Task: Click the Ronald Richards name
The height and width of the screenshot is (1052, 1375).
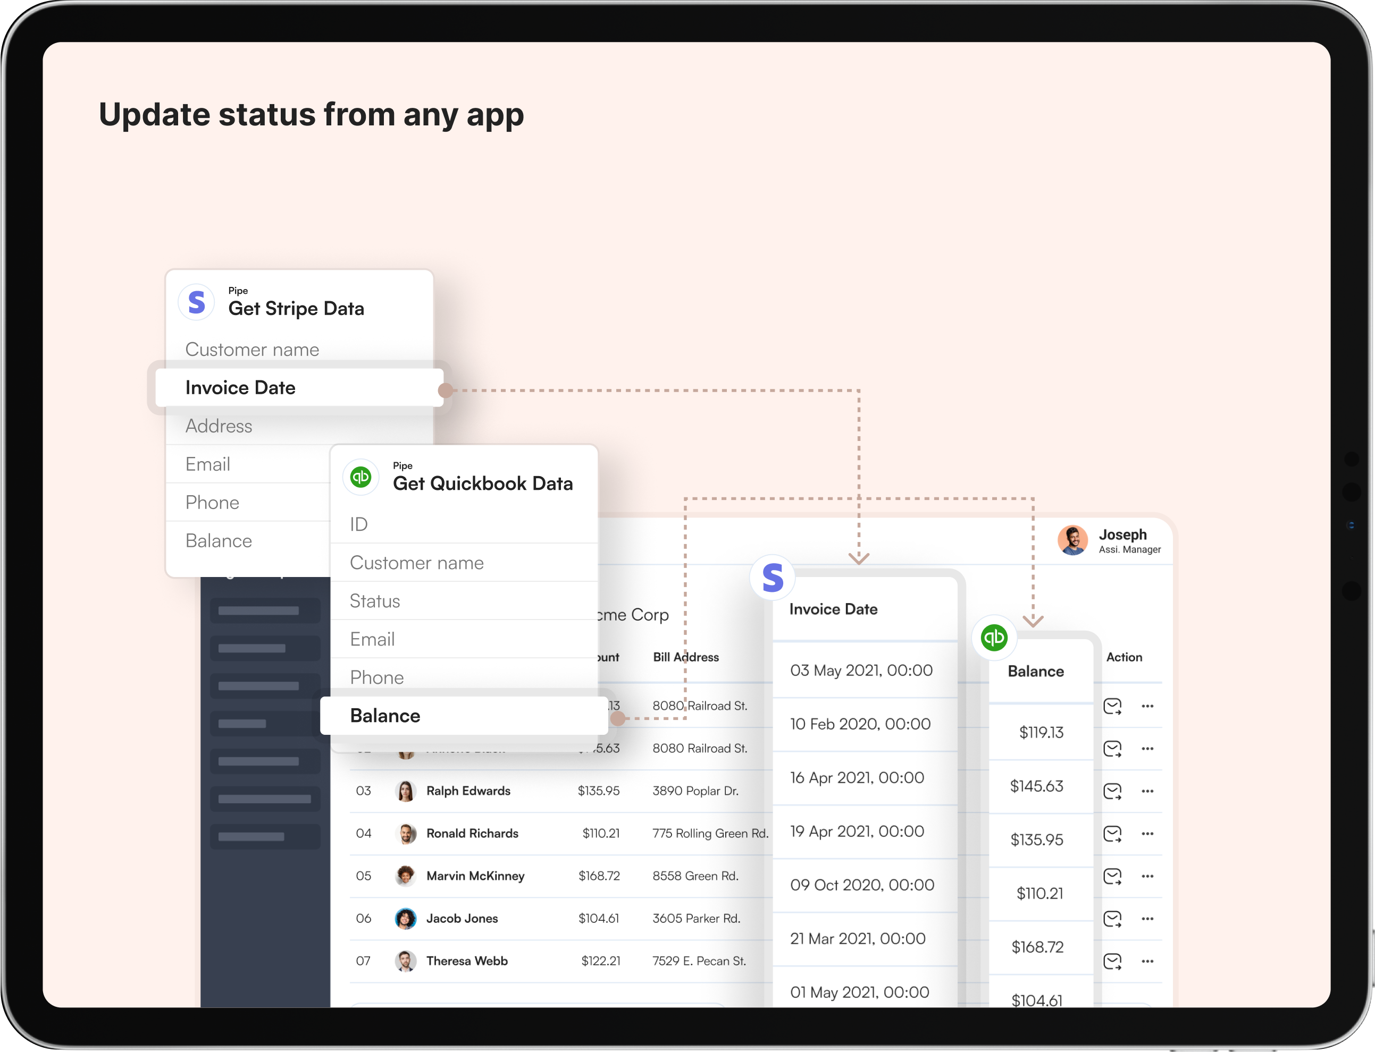Action: click(473, 834)
